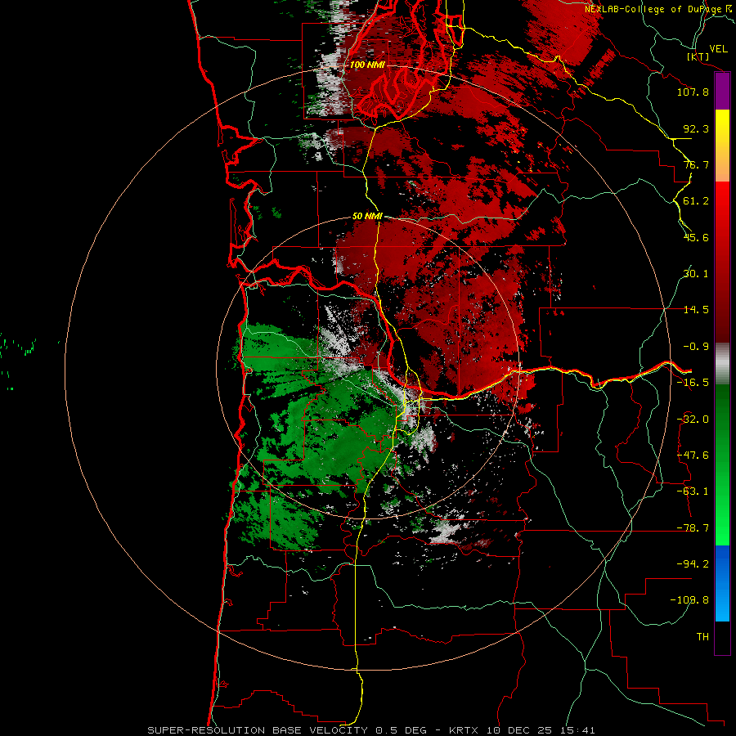The image size is (736, 736).
Task: Click the 61.2 velocity scale value
Action: tap(696, 201)
